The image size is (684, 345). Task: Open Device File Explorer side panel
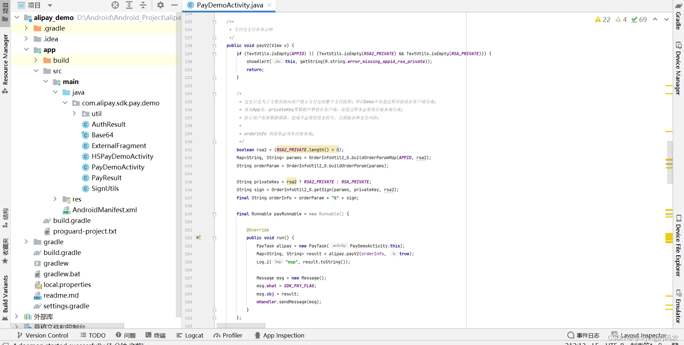point(678,246)
